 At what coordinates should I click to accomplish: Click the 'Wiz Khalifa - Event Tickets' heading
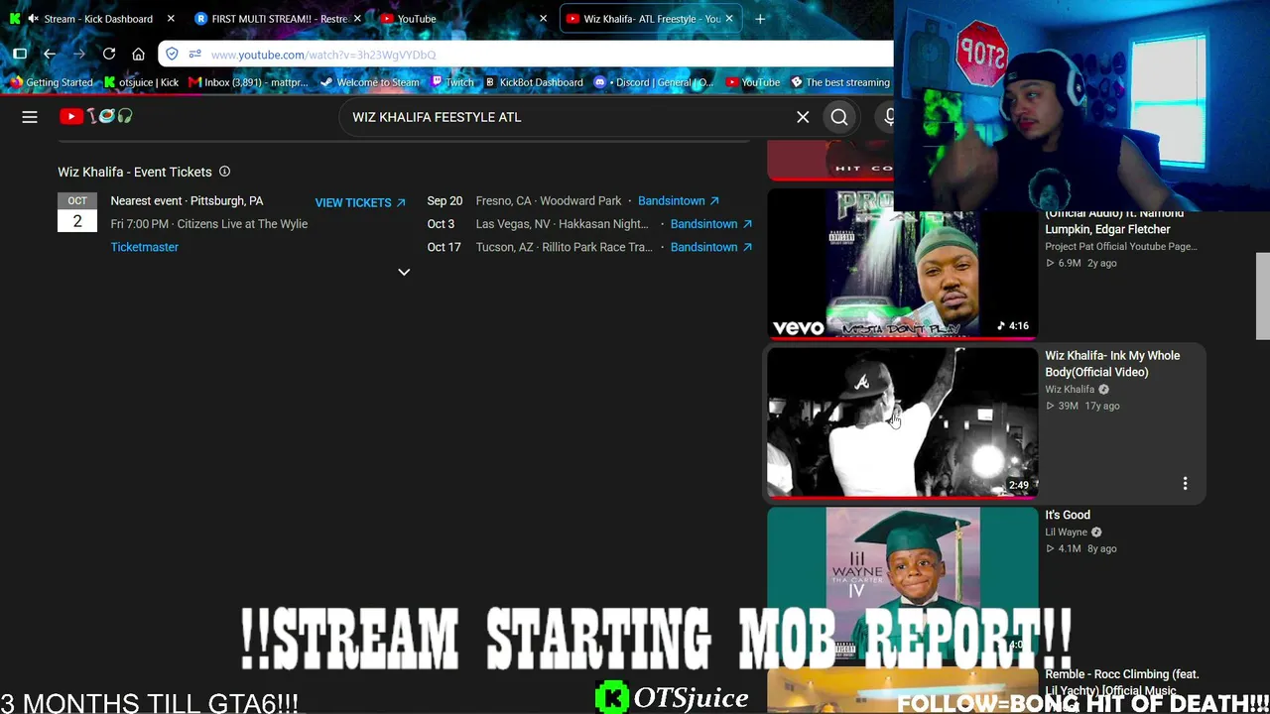pos(135,172)
